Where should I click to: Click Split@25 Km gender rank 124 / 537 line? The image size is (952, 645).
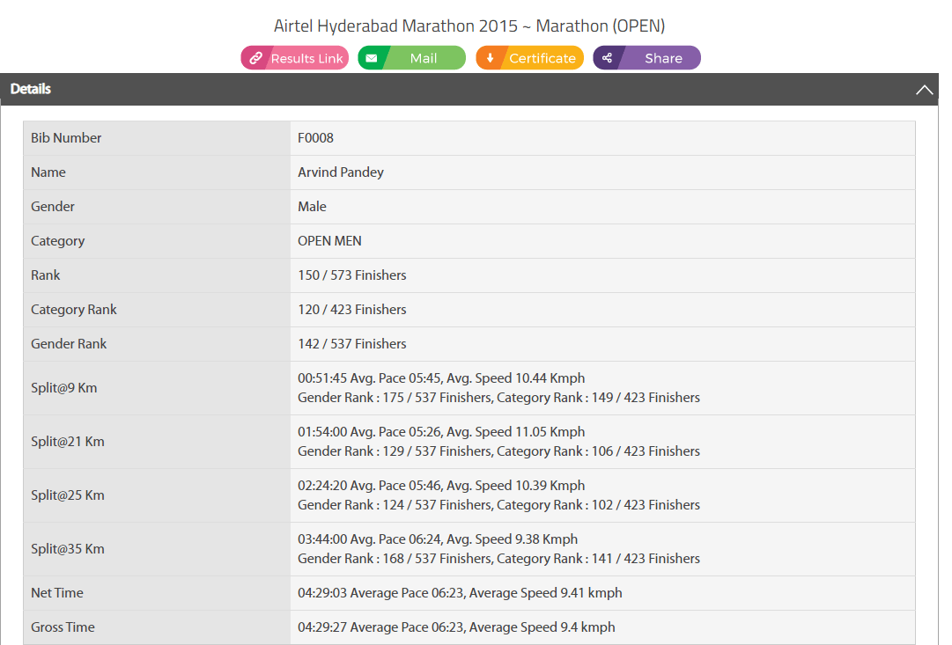click(498, 505)
